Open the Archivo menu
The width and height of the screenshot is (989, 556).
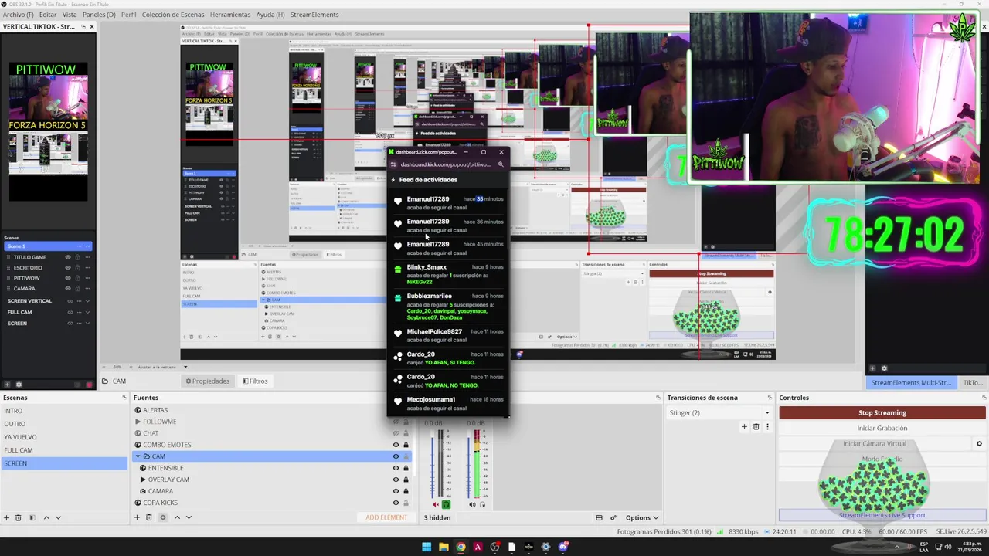tap(18, 15)
